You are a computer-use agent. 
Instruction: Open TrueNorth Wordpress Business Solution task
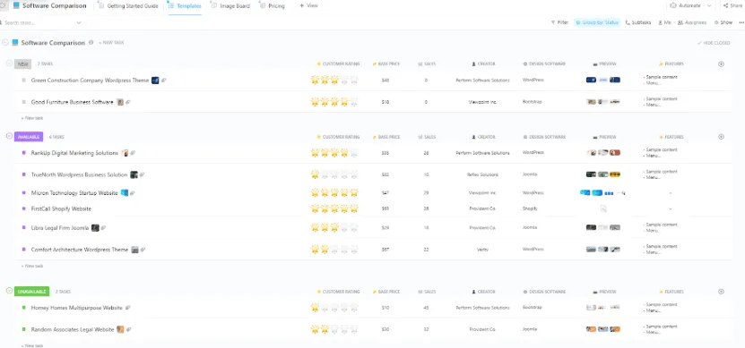point(80,175)
